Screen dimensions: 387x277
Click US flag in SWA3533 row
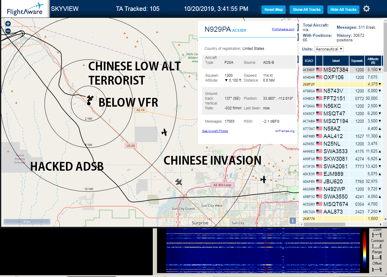coord(319,151)
